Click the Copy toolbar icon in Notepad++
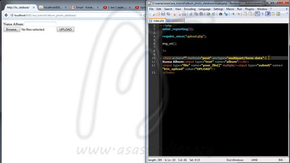This screenshot has width=290, height=163. tap(196, 14)
